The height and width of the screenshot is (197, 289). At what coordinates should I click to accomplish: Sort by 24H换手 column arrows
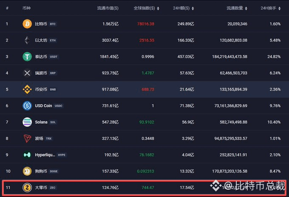pyautogui.click(x=279, y=9)
